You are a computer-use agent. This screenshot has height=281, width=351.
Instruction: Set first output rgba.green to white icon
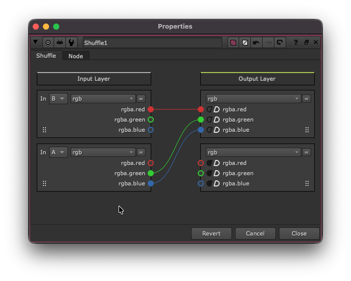point(217,120)
